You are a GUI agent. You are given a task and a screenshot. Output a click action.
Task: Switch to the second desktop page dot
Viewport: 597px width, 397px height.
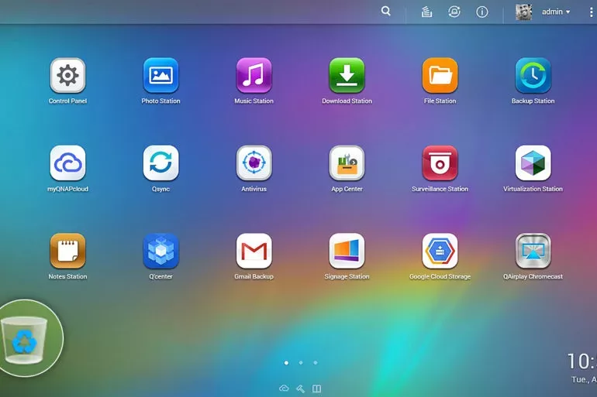(x=301, y=362)
